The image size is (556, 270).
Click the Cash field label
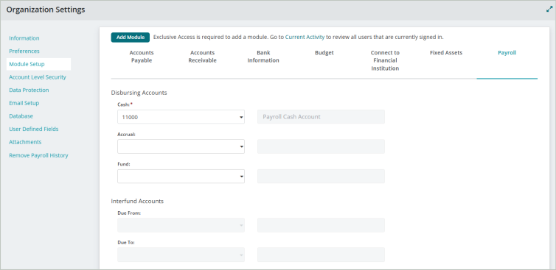click(x=124, y=104)
